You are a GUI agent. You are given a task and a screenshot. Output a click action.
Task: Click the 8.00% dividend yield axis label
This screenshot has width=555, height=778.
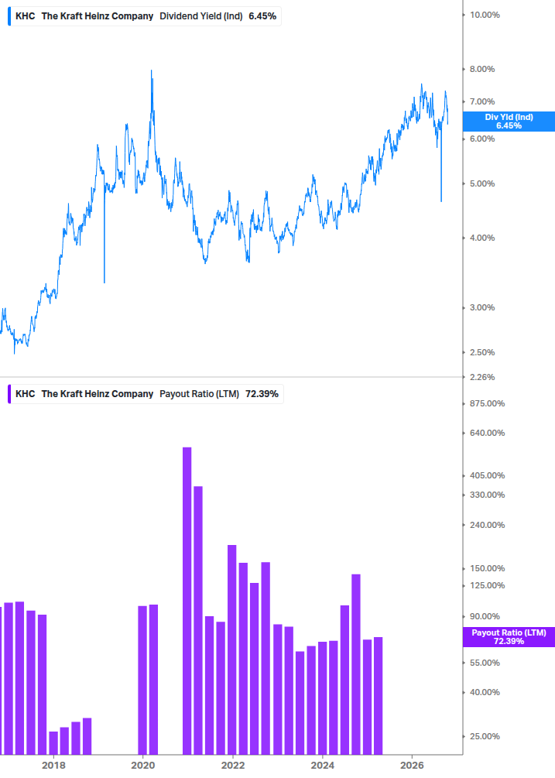(482, 69)
